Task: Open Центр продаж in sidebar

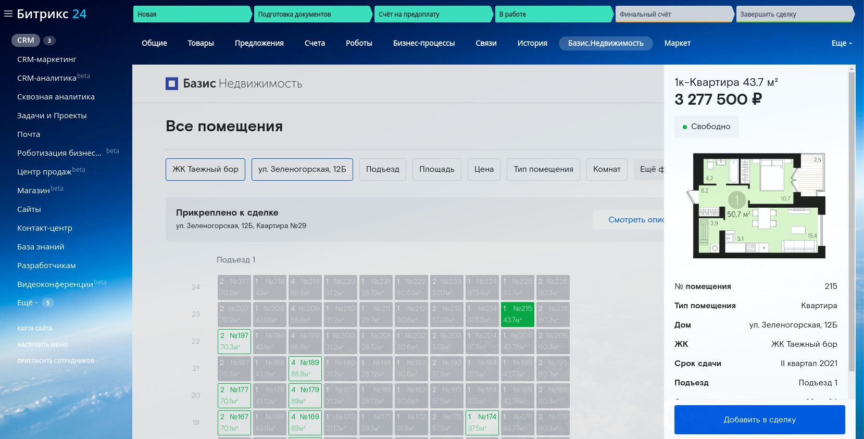Action: (44, 172)
